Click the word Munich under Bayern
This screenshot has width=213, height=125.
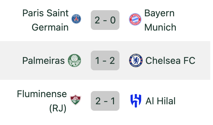pyautogui.click(x=160, y=27)
